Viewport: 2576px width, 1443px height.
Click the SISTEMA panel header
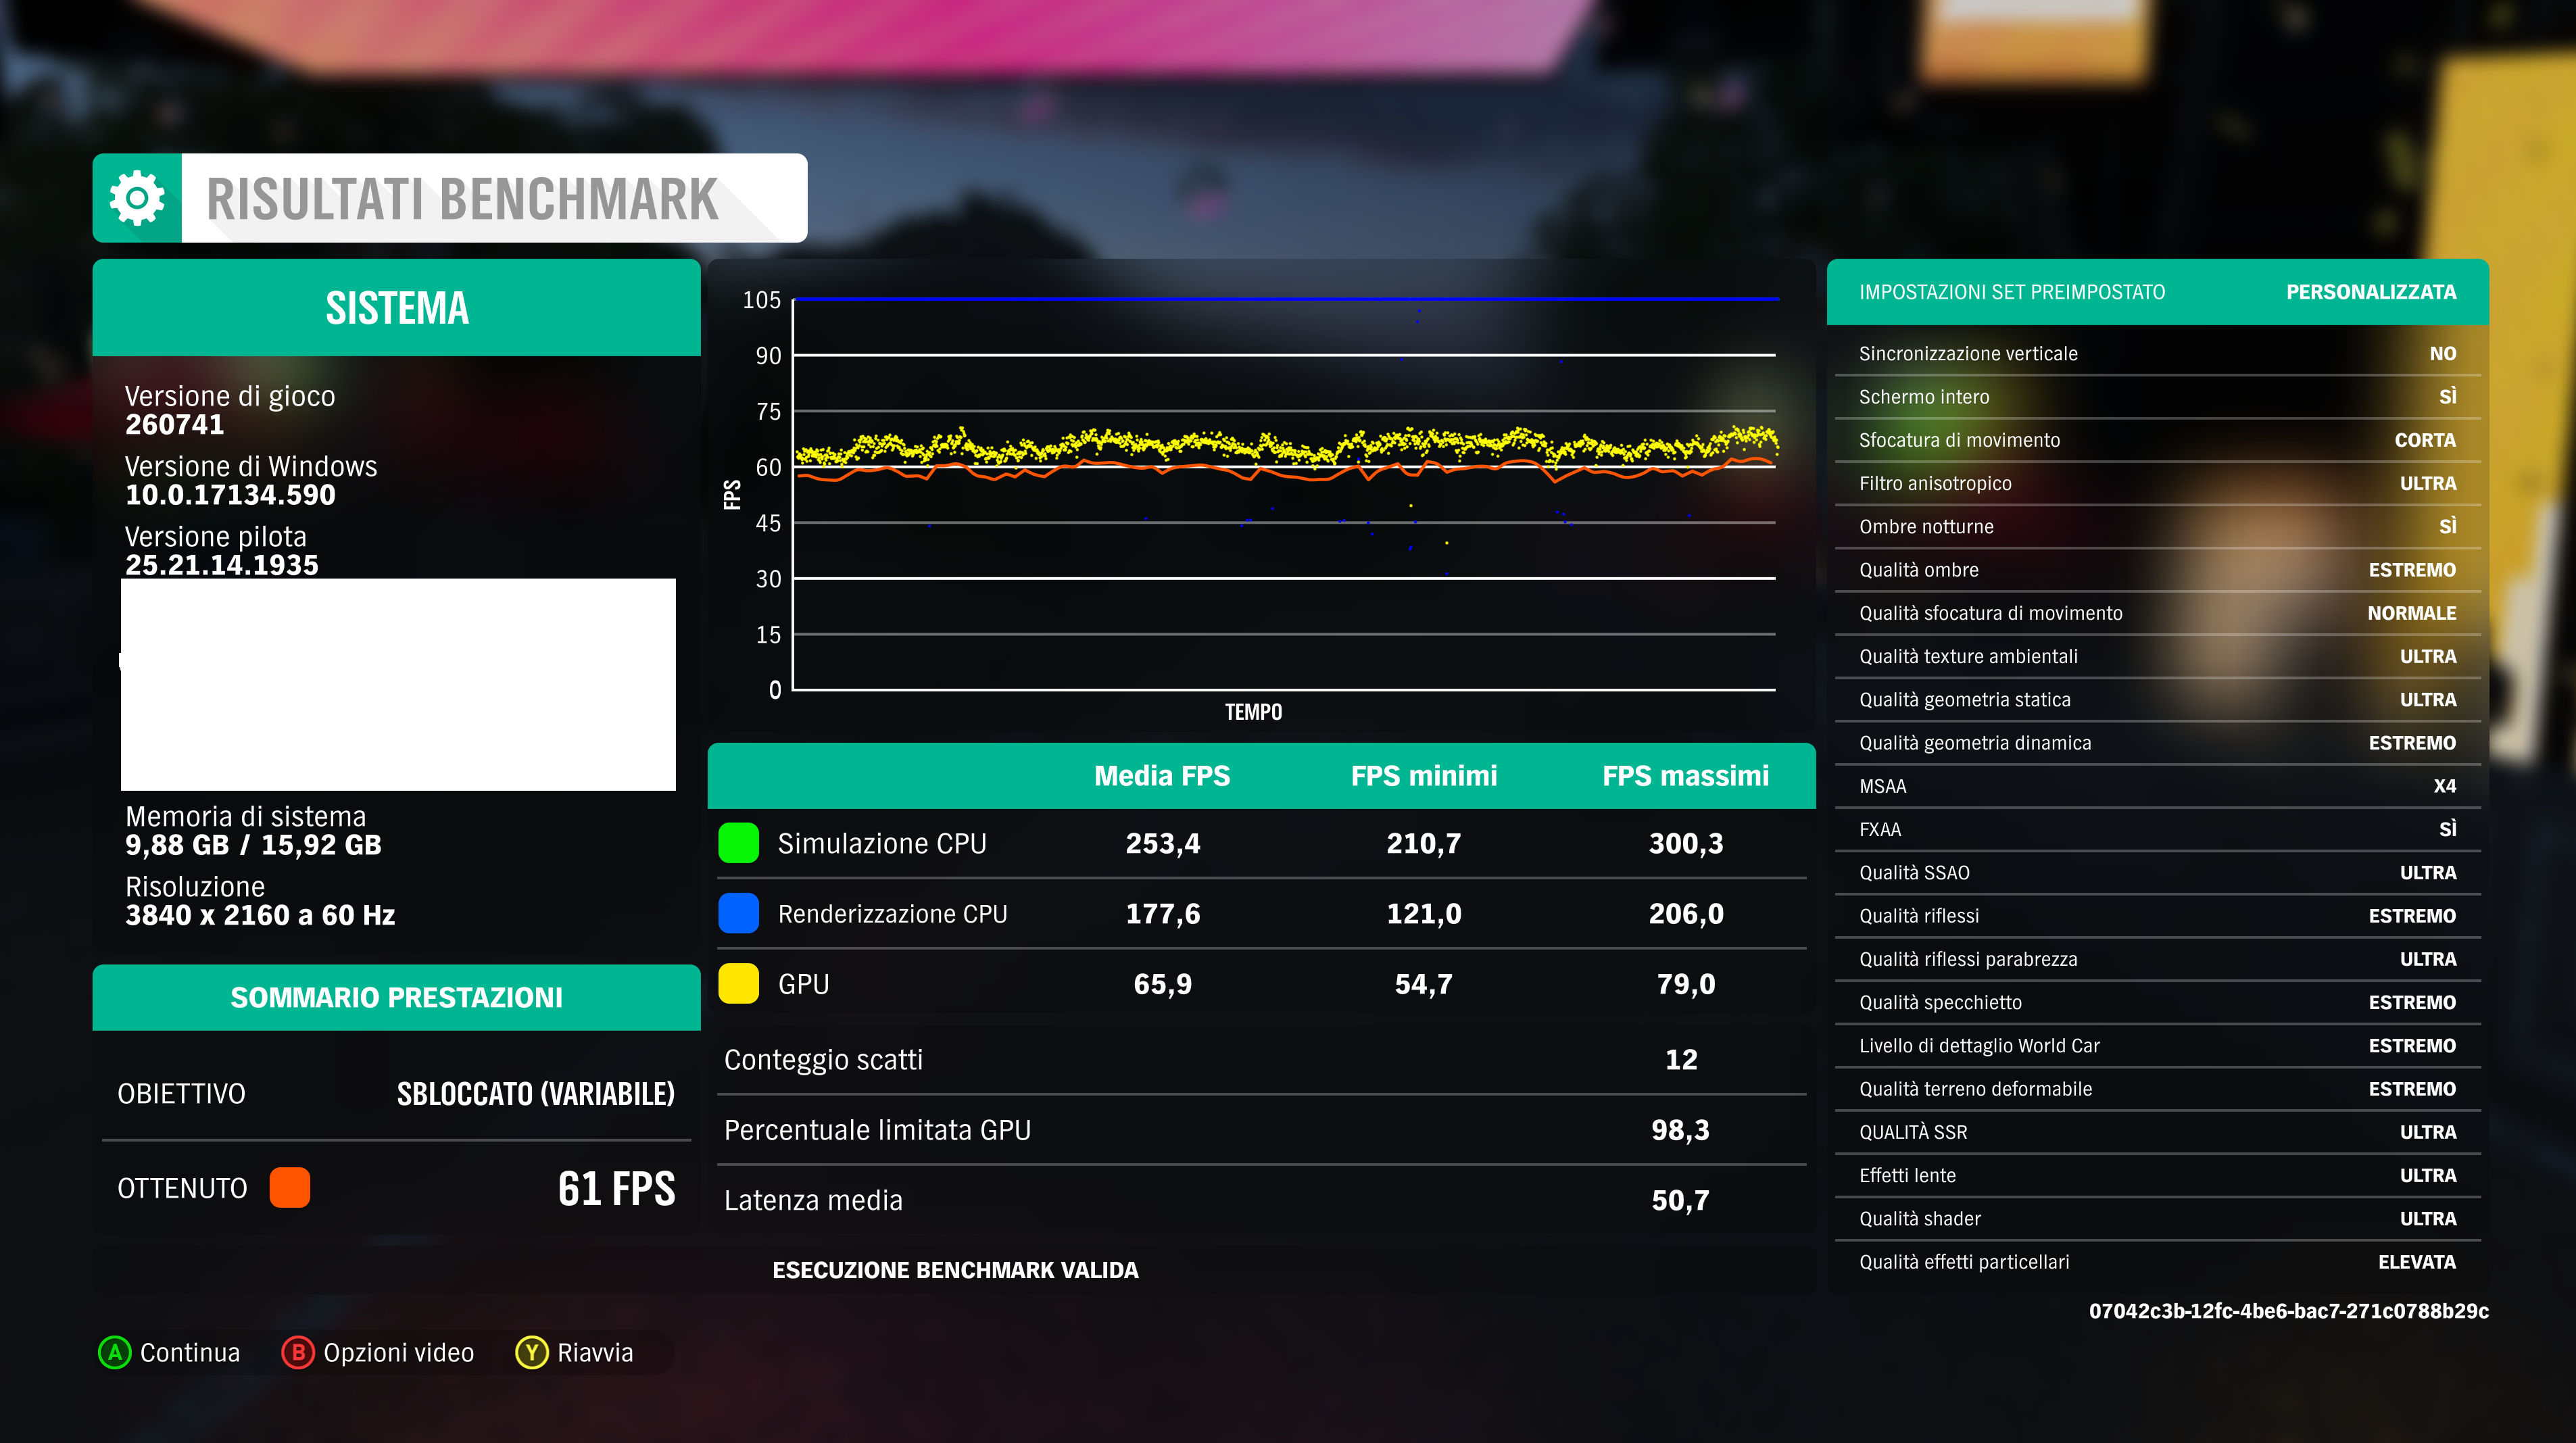[397, 308]
